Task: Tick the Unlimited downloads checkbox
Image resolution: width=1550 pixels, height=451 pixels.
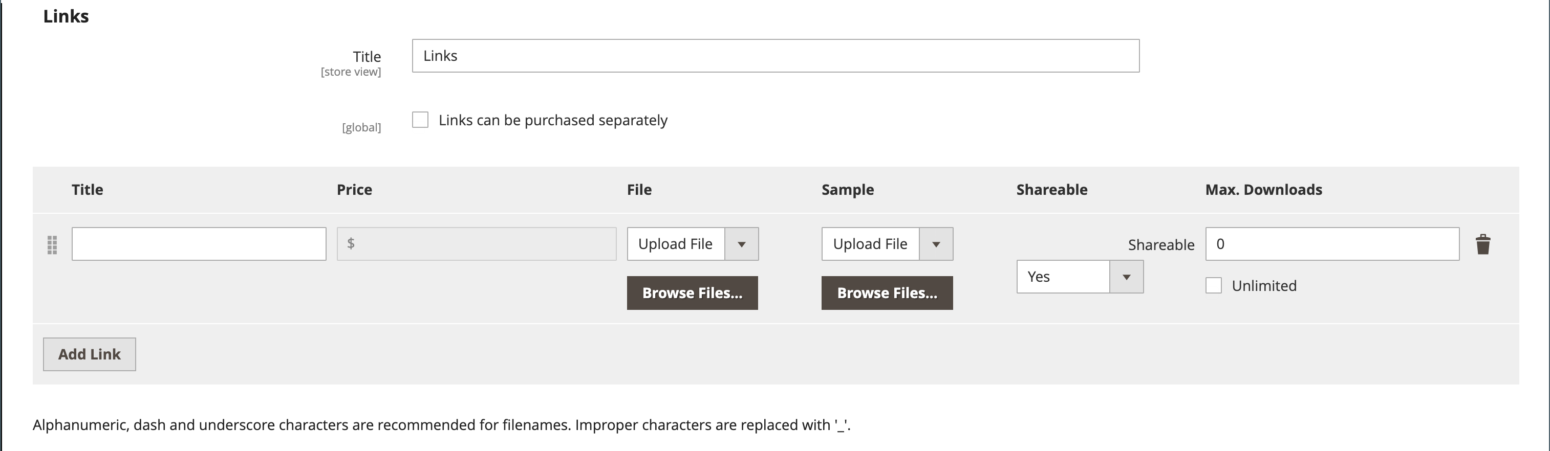Action: pos(1214,286)
